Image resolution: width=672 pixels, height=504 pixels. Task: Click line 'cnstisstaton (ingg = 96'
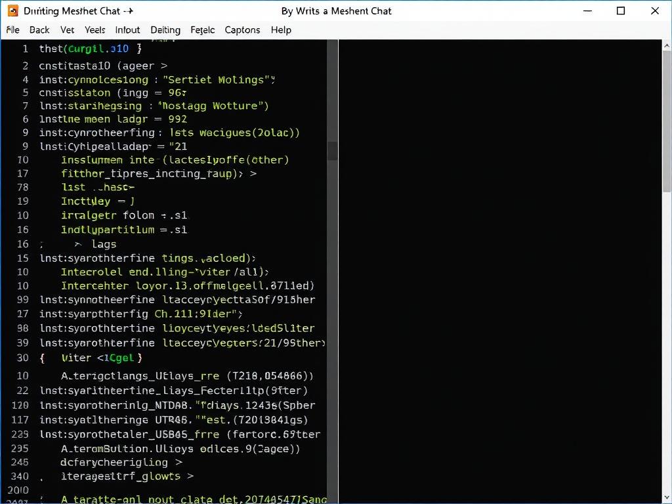pyautogui.click(x=113, y=93)
